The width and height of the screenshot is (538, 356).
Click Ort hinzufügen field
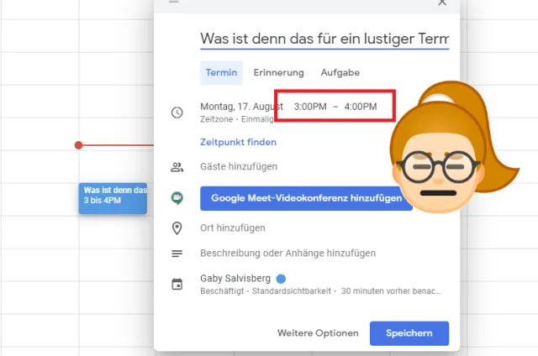233,228
